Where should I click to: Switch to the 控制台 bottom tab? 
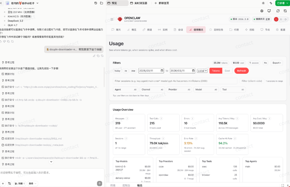click(126, 185)
